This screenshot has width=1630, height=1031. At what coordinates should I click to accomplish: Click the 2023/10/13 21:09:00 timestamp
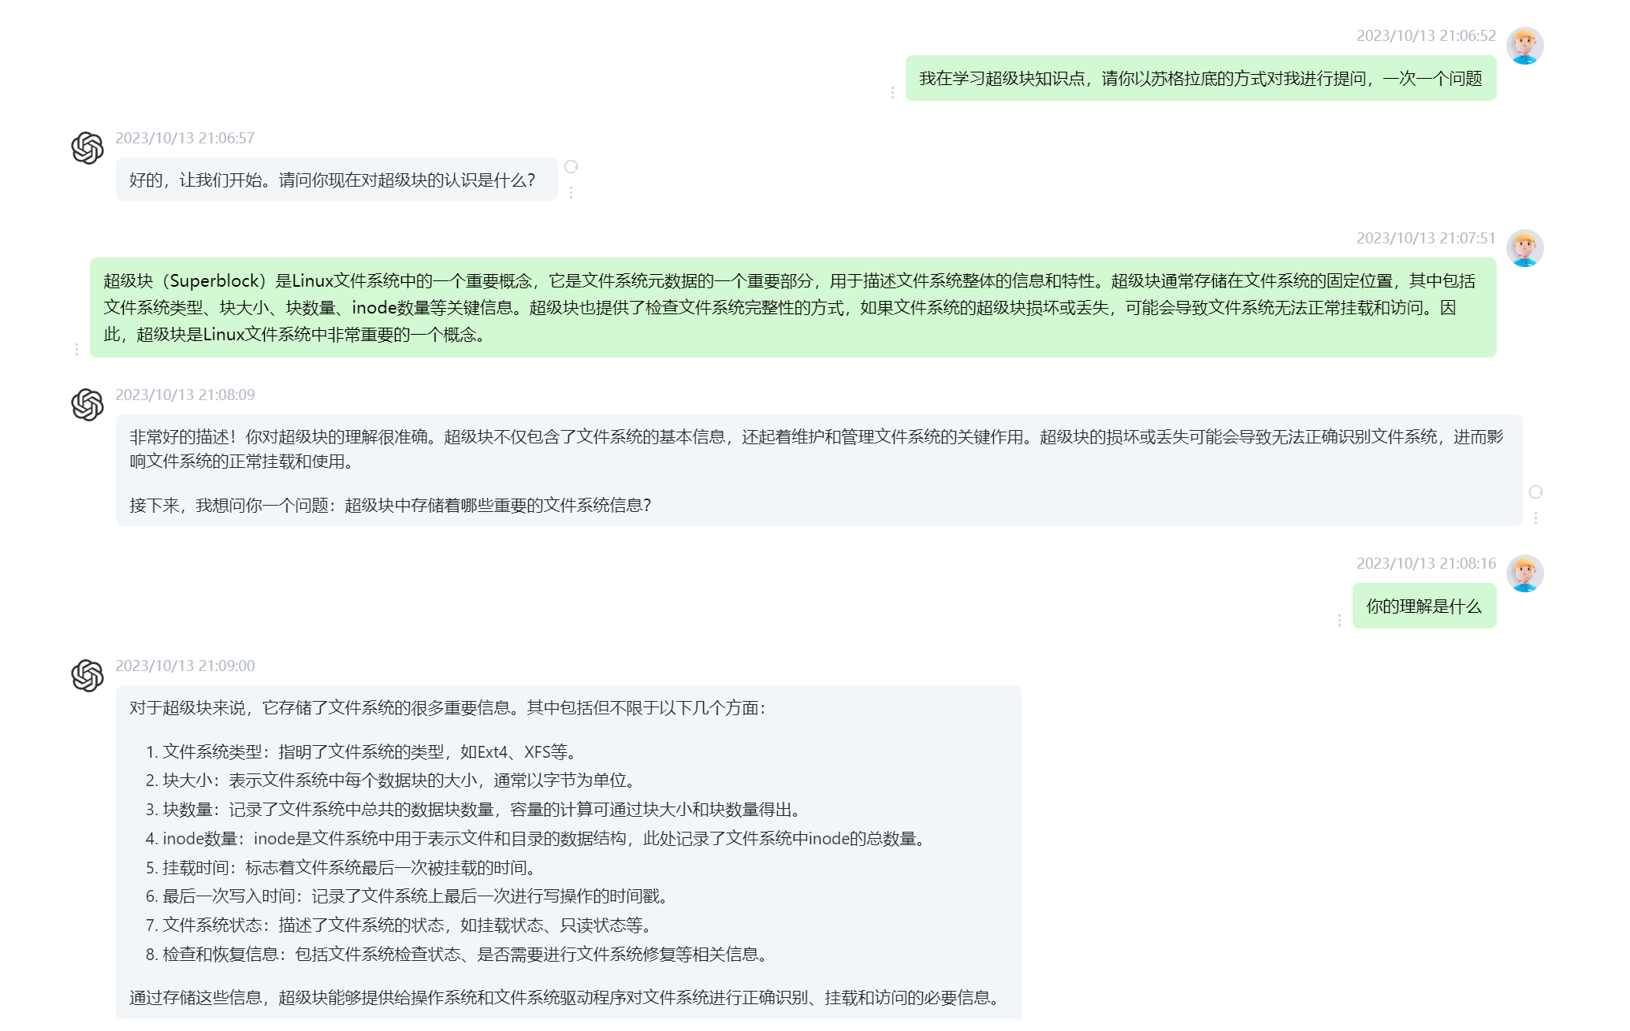pos(185,666)
